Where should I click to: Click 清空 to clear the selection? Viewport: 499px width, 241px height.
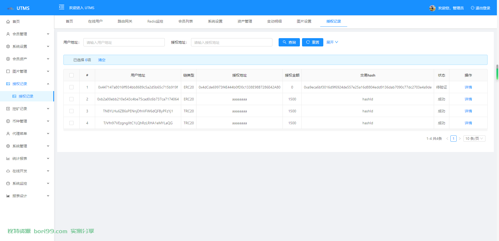pos(102,60)
